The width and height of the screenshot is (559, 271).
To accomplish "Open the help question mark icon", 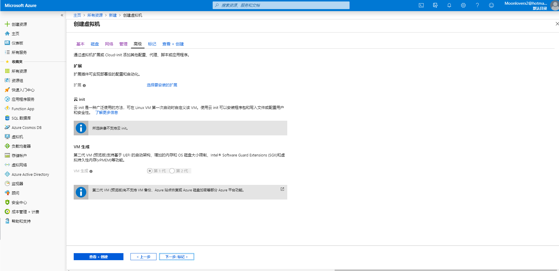I will point(477,5).
